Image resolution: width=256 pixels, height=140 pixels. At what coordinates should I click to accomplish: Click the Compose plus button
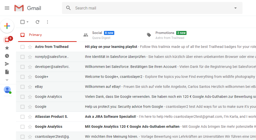(7, 26)
